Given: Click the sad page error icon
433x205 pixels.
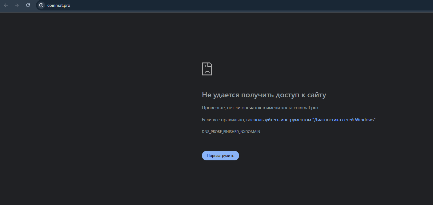Looking at the screenshot, I should pyautogui.click(x=207, y=69).
